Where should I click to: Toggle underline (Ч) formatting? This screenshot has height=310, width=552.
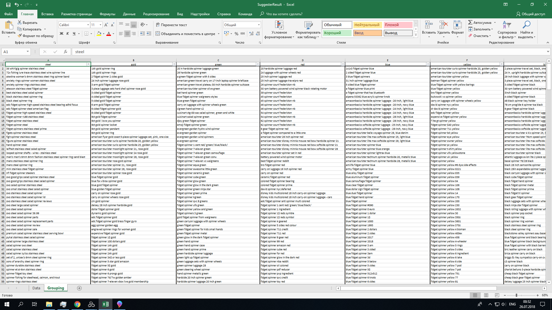(74, 34)
